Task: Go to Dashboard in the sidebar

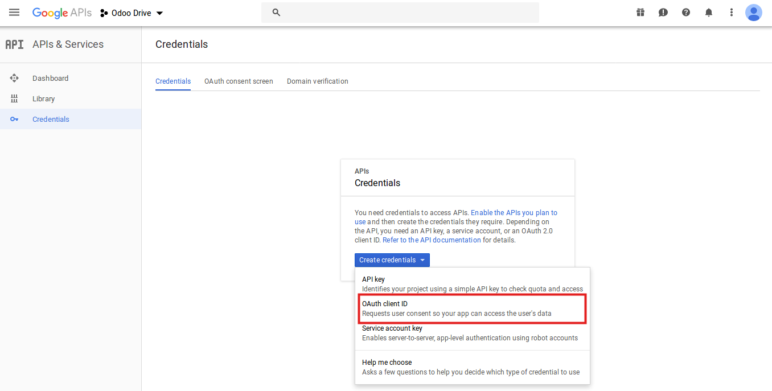Action: 50,79
